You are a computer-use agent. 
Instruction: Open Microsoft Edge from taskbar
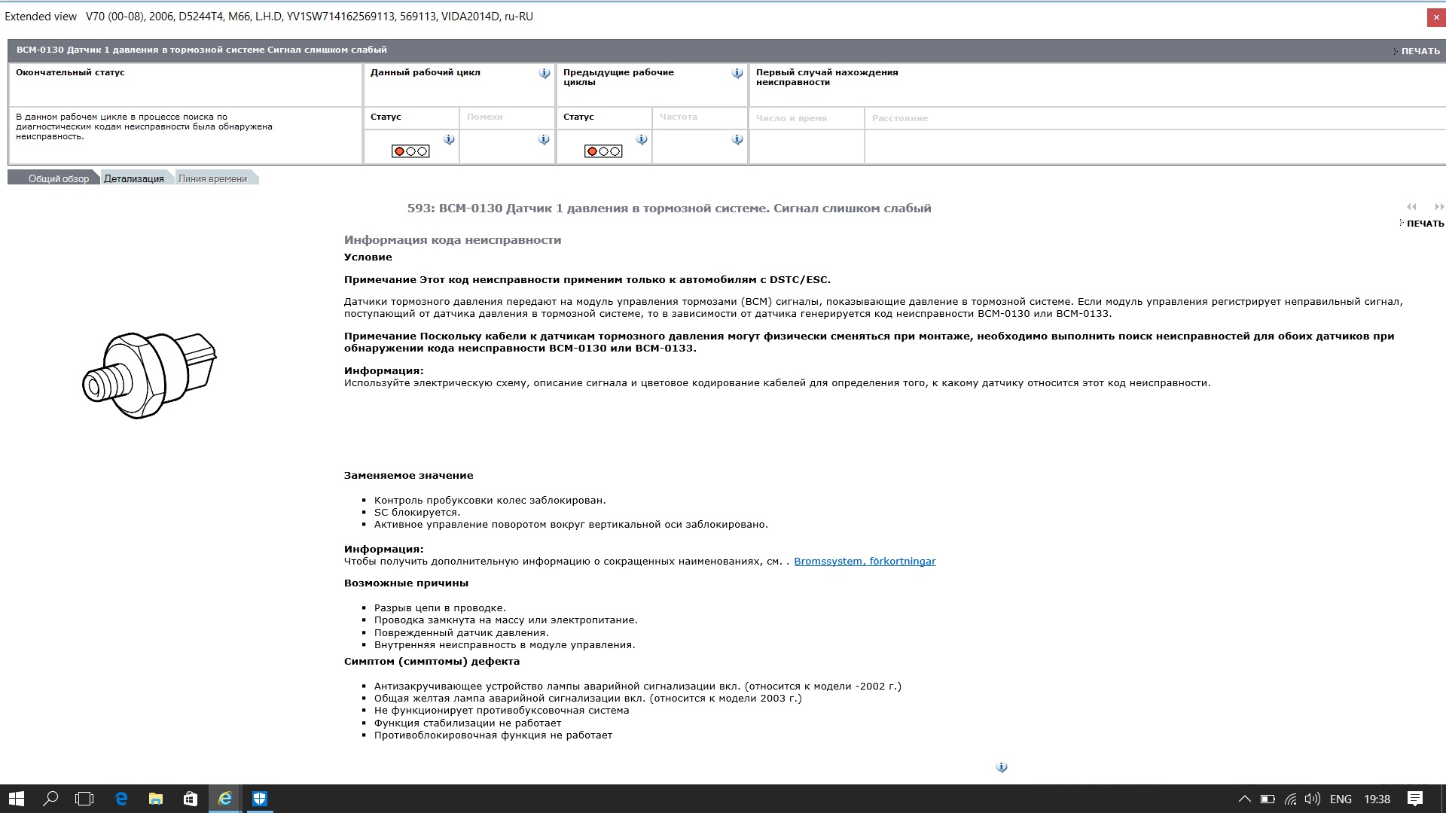(121, 799)
